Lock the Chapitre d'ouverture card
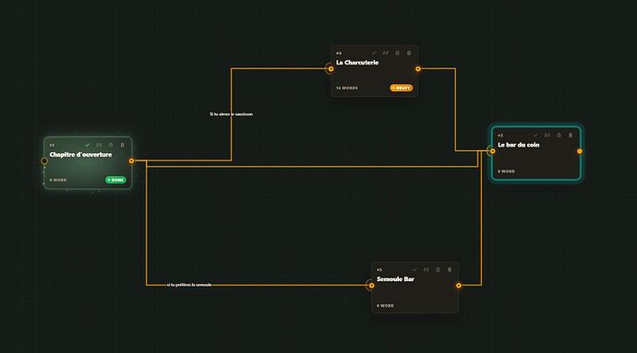637x353 pixels. (x=111, y=145)
